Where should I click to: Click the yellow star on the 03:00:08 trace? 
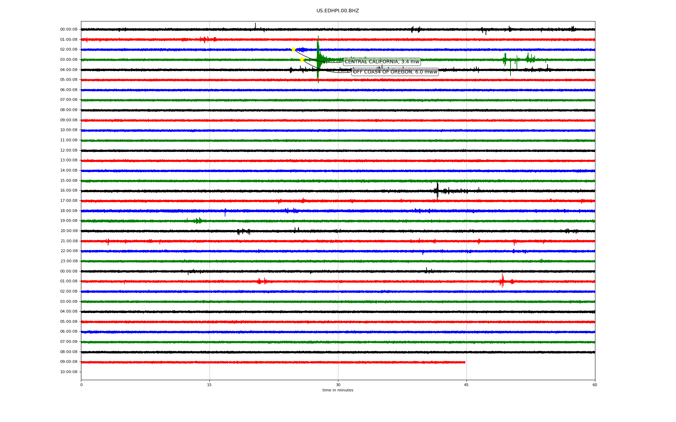pyautogui.click(x=302, y=59)
